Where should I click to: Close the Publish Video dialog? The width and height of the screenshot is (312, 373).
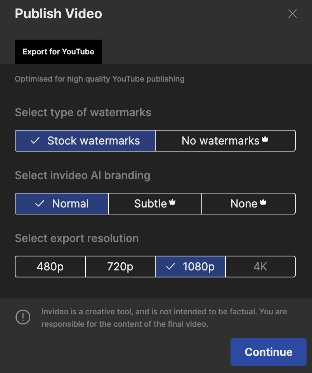click(292, 14)
